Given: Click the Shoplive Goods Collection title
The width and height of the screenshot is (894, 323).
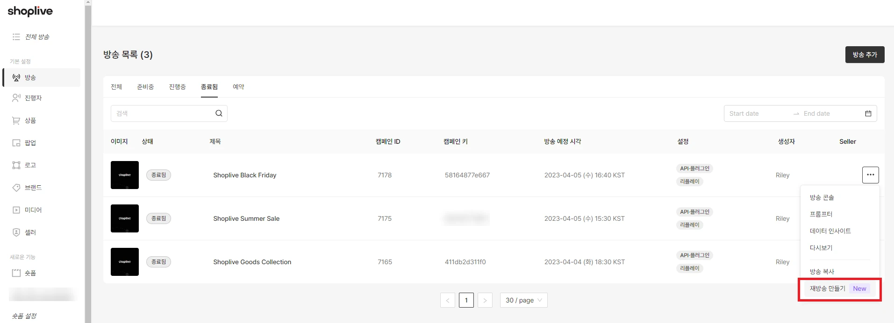Looking at the screenshot, I should (x=252, y=262).
